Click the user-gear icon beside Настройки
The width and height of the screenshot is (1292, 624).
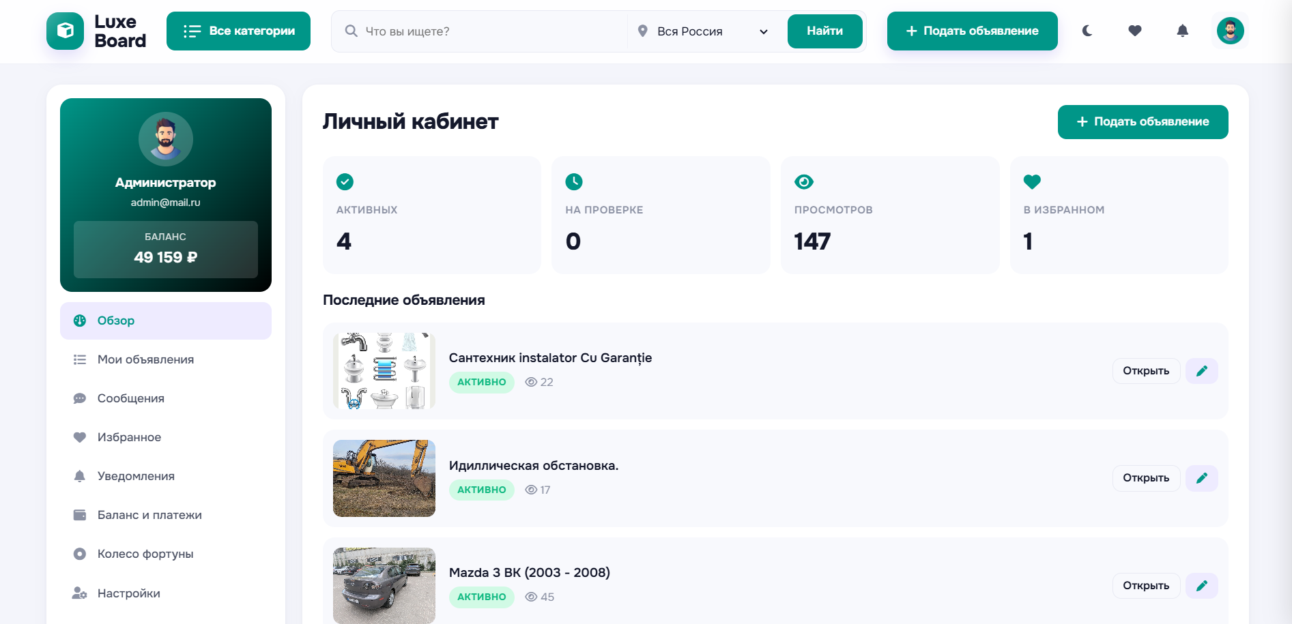tap(80, 593)
